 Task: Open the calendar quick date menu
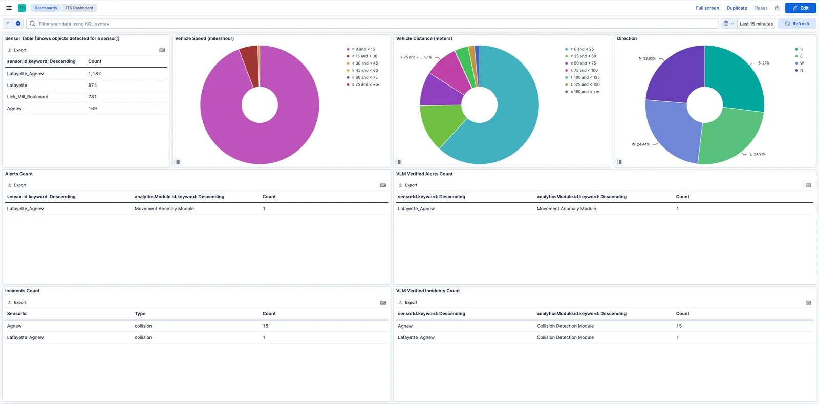(x=729, y=24)
